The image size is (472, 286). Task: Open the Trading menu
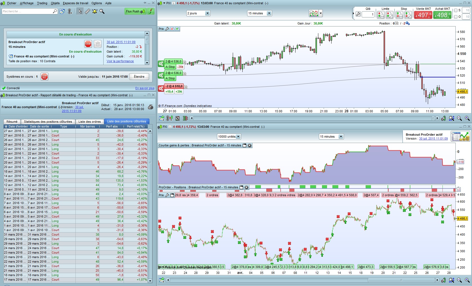[x=42, y=3]
